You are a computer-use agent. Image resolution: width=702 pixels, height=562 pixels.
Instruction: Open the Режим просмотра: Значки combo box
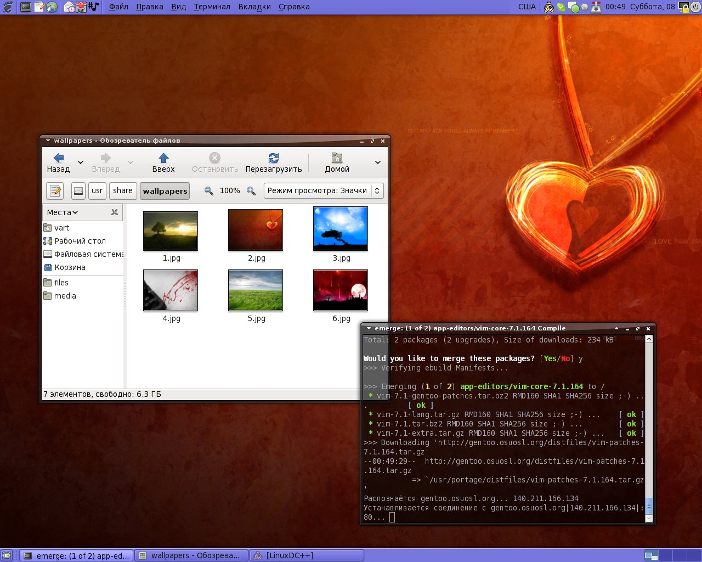pyautogui.click(x=324, y=190)
